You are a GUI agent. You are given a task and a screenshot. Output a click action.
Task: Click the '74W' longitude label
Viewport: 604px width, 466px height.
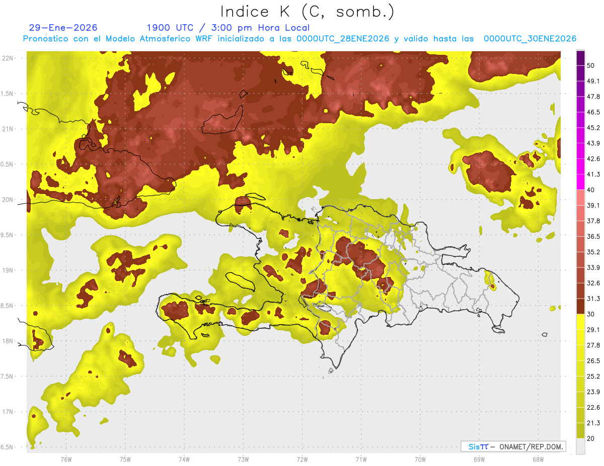[184, 459]
